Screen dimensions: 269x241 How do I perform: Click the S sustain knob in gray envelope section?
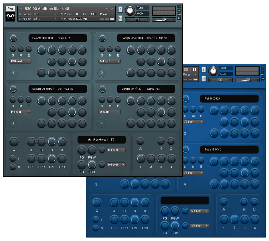click(52, 142)
